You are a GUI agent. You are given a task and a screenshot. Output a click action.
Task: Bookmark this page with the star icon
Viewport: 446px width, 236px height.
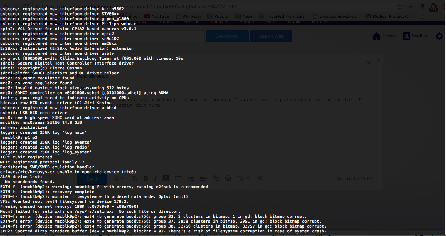(400, 6)
